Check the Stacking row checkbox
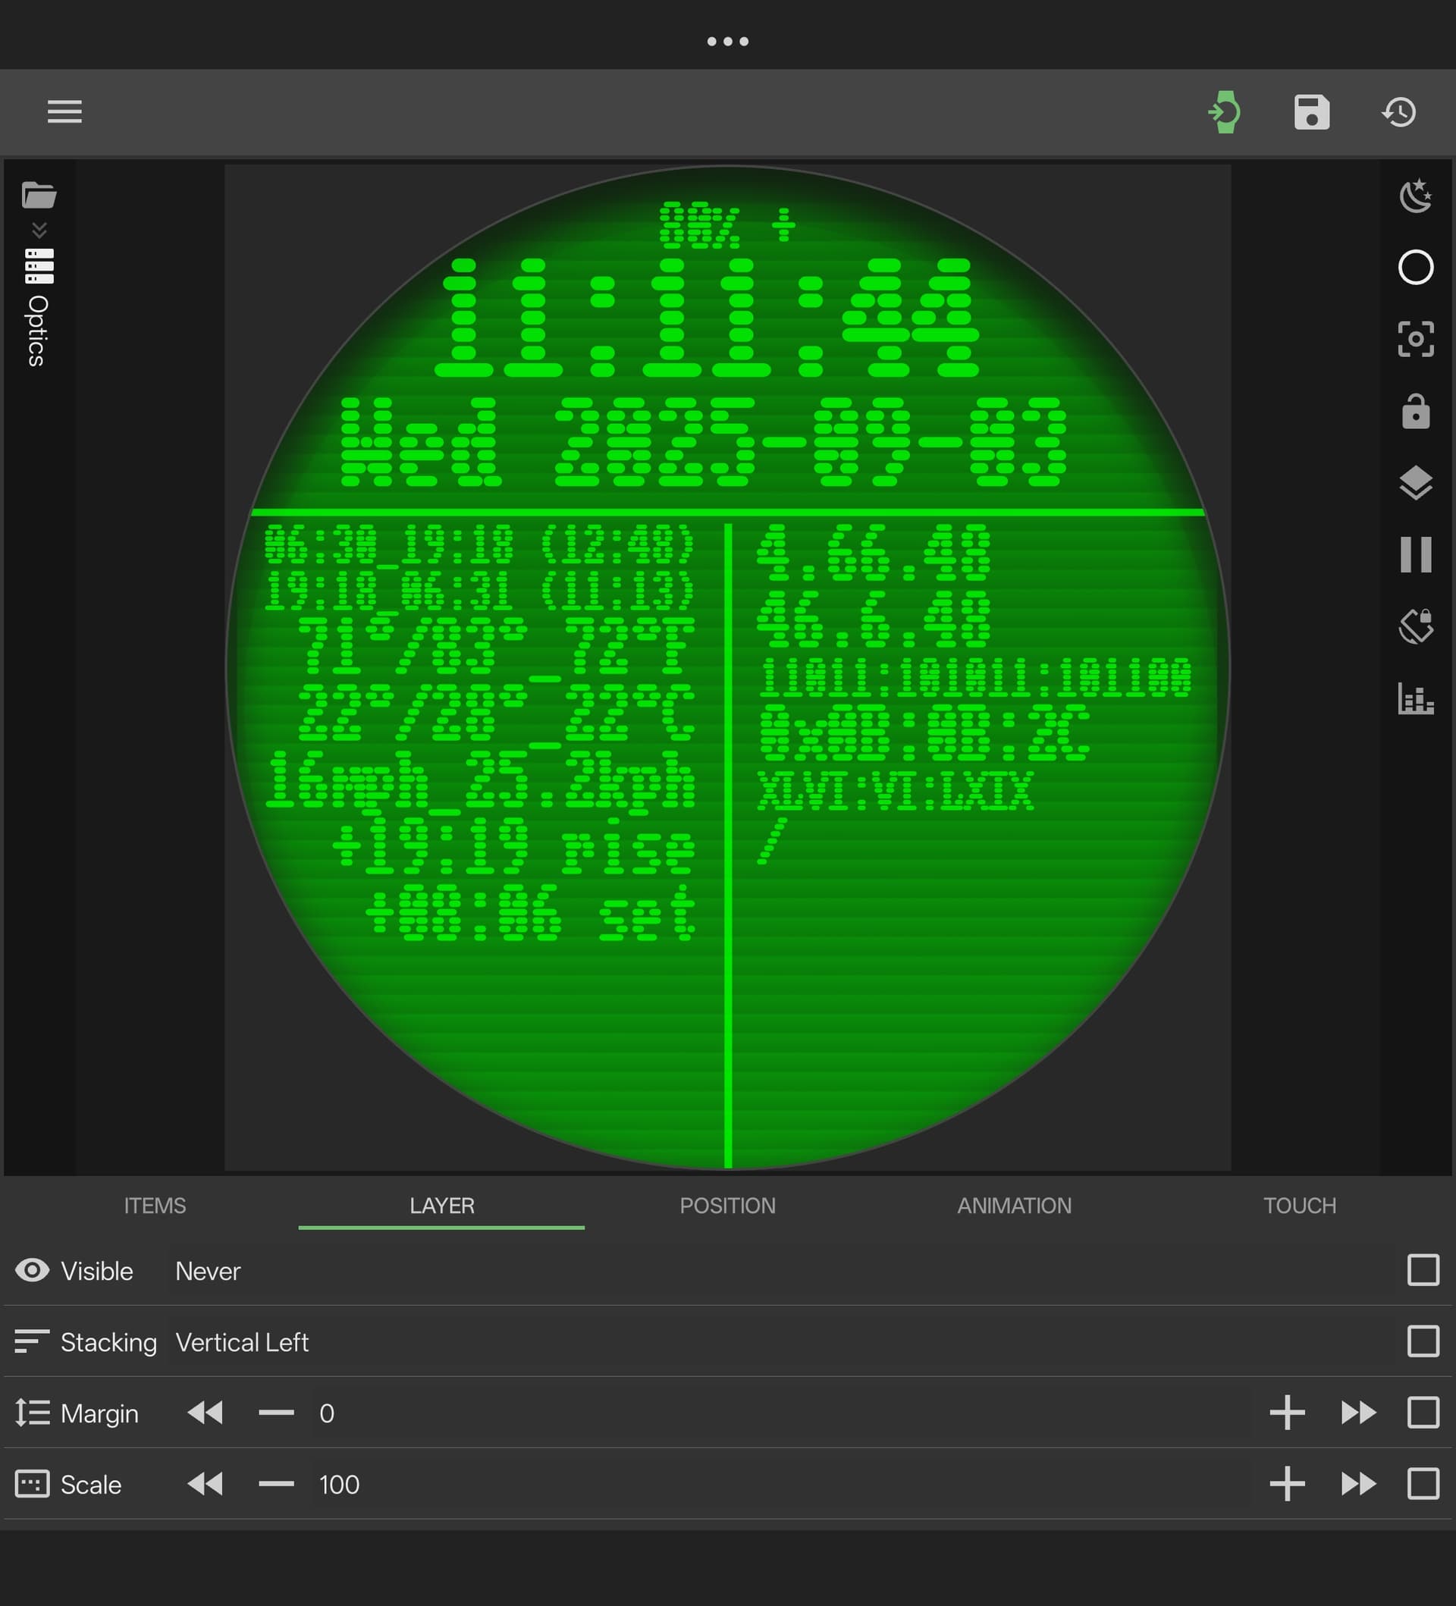This screenshot has height=1606, width=1456. [x=1423, y=1341]
